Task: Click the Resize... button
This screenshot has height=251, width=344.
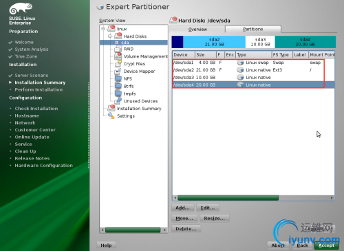Action: pos(215,219)
